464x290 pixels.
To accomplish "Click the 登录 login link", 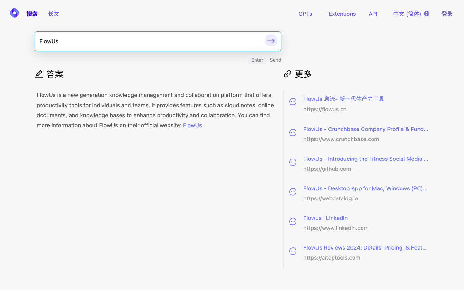I will coord(447,14).
